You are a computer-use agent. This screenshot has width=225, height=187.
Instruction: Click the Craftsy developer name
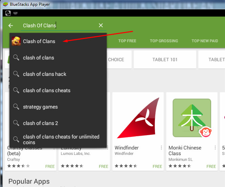14,160
